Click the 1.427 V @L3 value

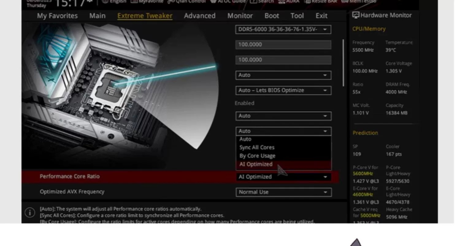point(366,181)
